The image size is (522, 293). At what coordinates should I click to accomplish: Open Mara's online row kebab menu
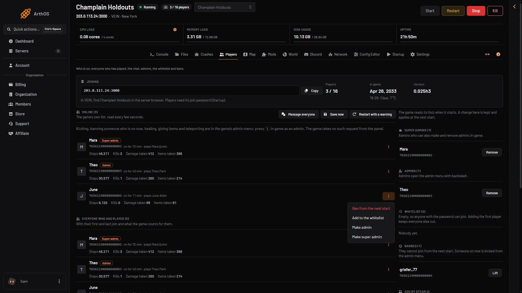(389, 147)
